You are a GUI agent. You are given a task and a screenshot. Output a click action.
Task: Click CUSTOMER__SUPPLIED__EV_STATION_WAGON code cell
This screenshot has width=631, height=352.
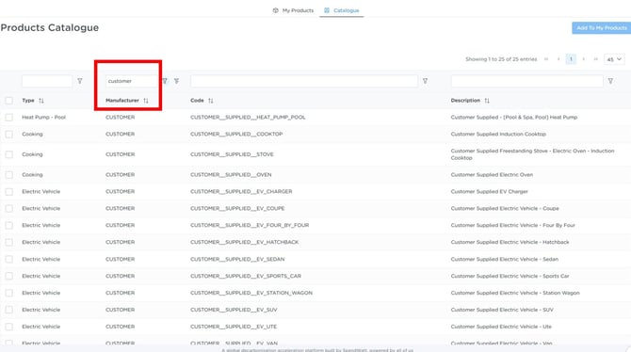[251, 293]
